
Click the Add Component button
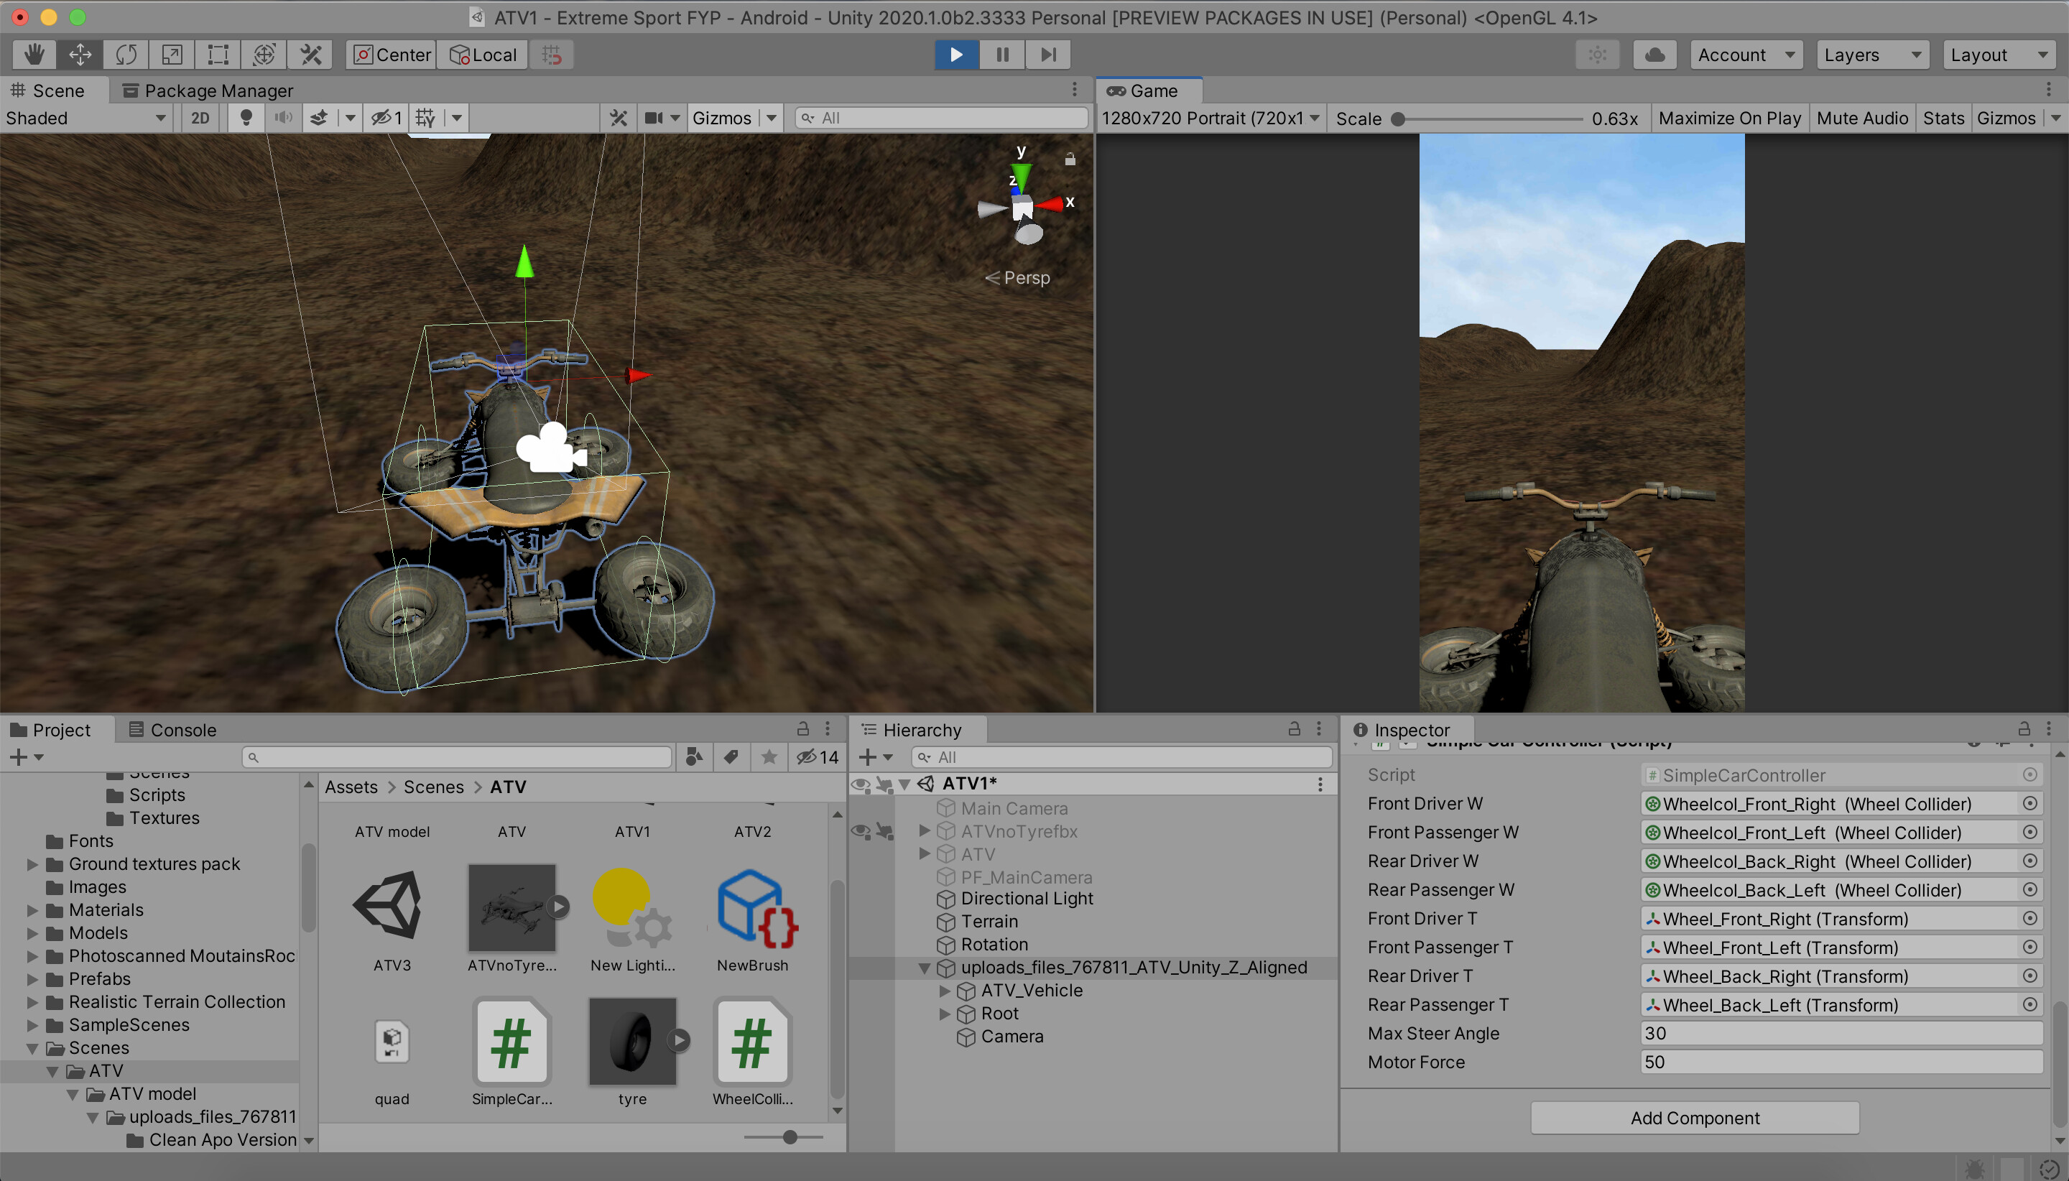coord(1694,1117)
